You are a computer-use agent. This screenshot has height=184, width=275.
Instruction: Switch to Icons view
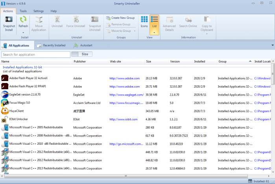[144, 22]
